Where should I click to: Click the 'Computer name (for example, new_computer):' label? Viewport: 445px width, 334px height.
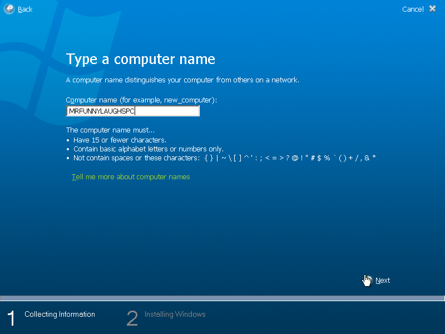pyautogui.click(x=141, y=100)
